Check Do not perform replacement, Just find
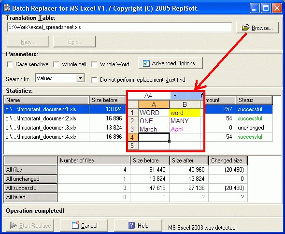The height and width of the screenshot is (234, 285). click(x=94, y=80)
